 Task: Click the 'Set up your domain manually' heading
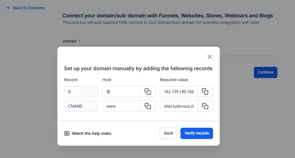138,69
